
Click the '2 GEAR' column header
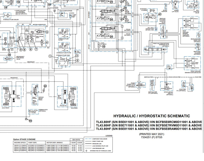coord(80,143)
